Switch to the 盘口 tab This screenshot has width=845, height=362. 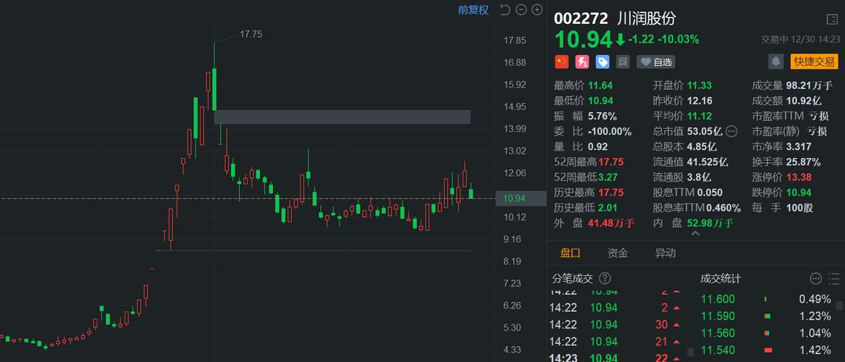[571, 253]
